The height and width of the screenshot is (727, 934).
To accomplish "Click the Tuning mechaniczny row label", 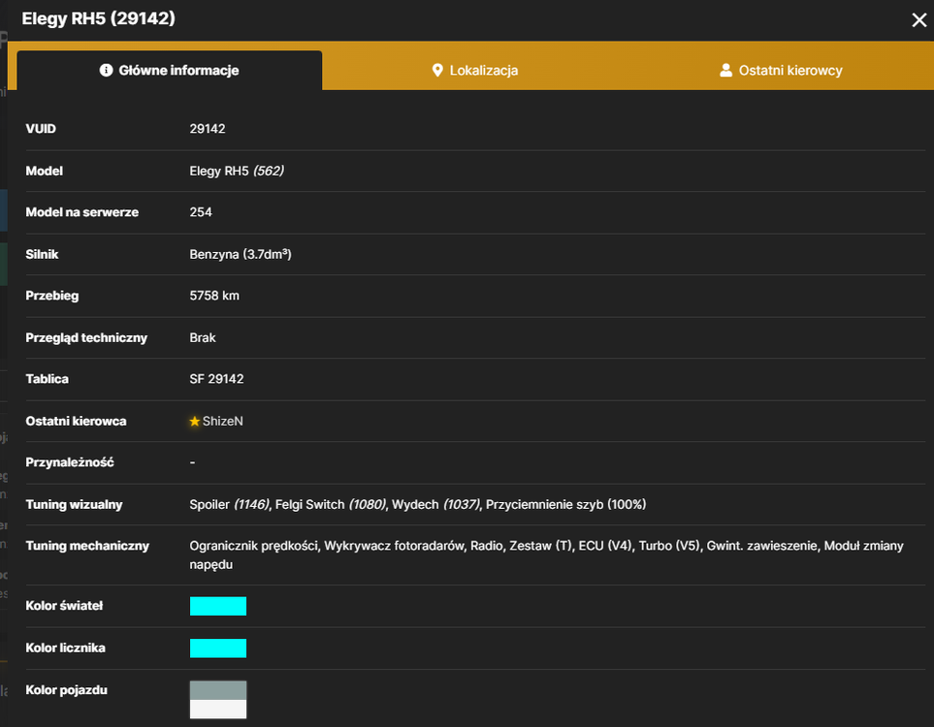I will pos(87,546).
